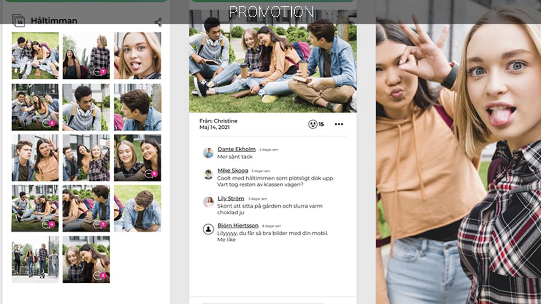Open thumbnail of boy in denim on grass

tap(138, 209)
